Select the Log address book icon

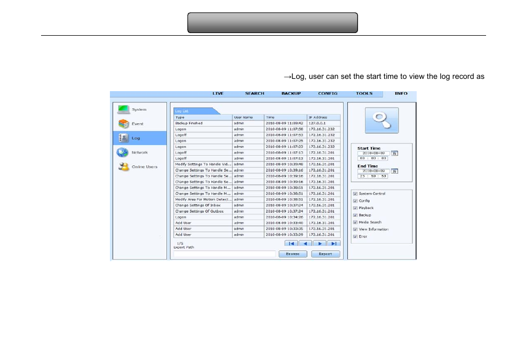[123, 138]
